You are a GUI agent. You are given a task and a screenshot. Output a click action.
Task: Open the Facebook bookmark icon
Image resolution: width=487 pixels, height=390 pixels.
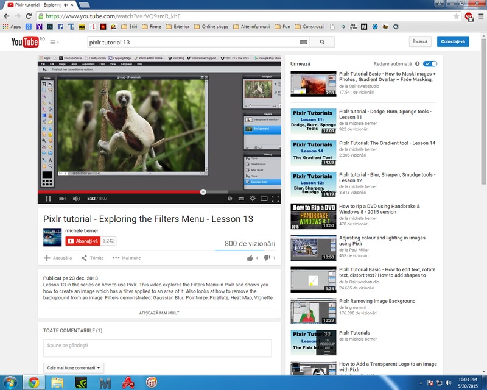coord(60,27)
